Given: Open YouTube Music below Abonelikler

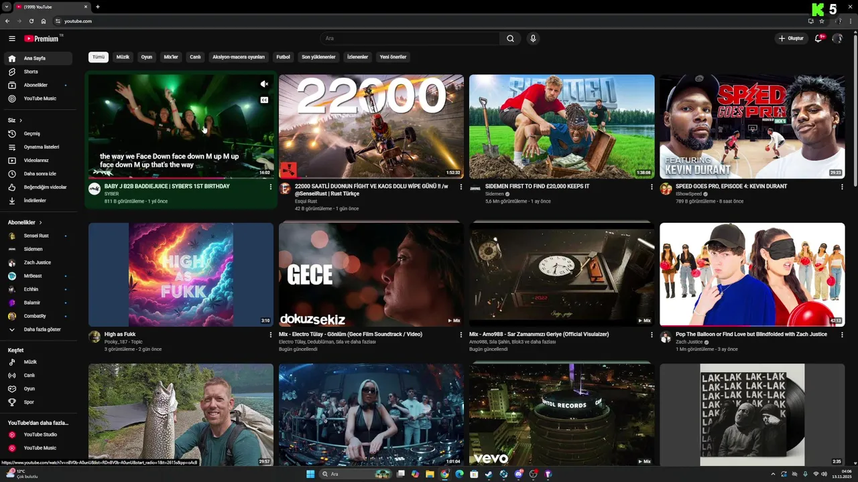Looking at the screenshot, I should (37, 98).
